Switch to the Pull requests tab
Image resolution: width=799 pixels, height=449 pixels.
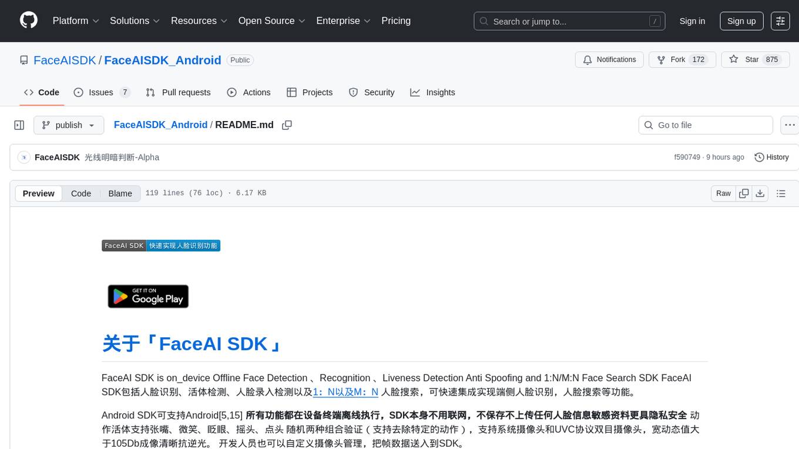pos(178,92)
